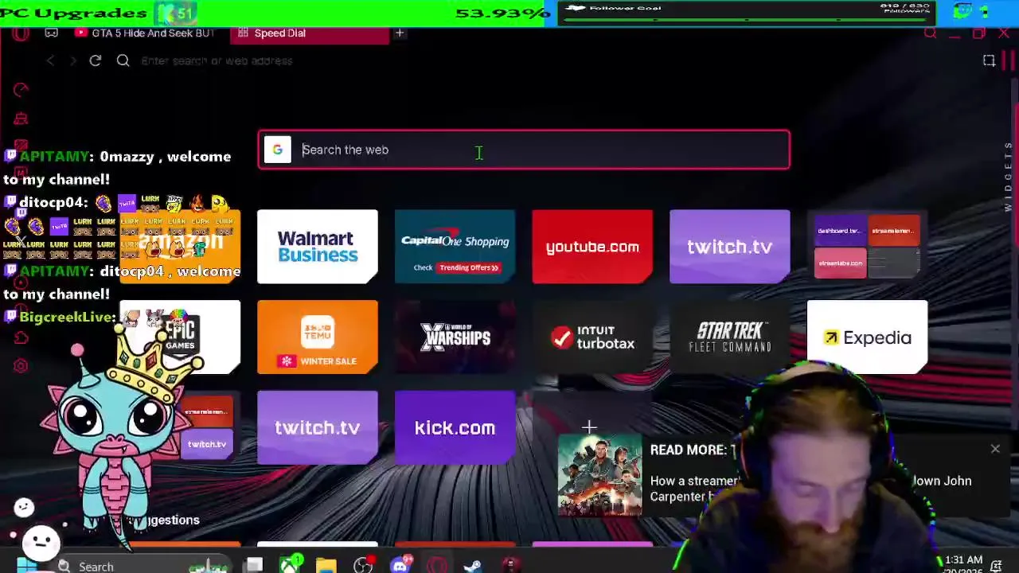Open the GX Corner gamepad icon

[x=52, y=33]
